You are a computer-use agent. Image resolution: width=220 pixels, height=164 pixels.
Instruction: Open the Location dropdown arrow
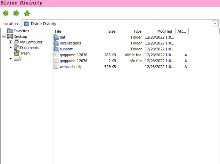click(215, 23)
